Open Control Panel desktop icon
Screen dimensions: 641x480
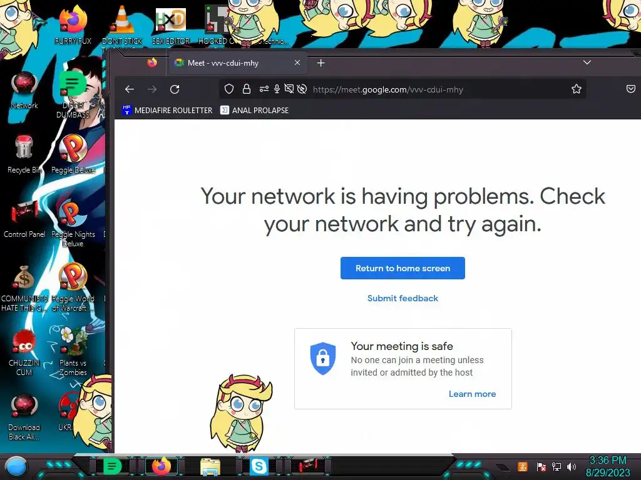point(24,219)
